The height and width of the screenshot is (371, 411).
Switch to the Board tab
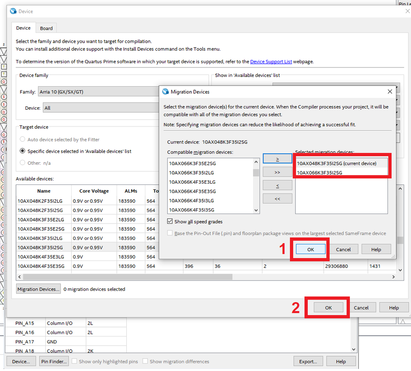[x=46, y=28]
